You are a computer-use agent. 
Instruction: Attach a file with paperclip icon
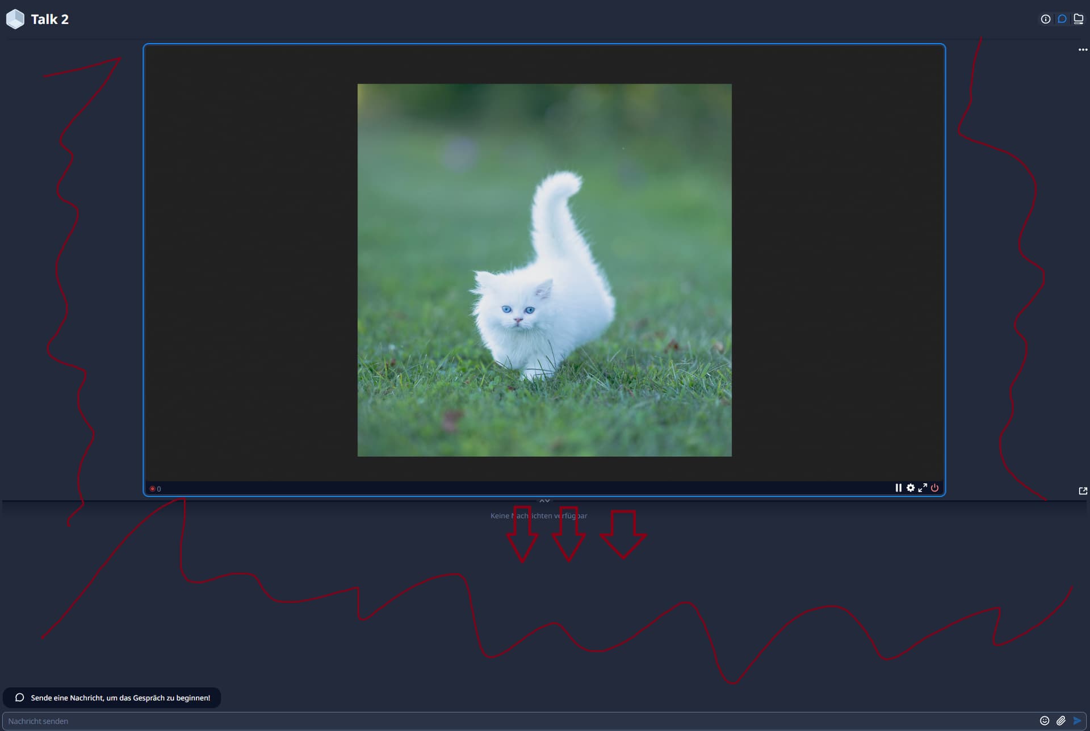1060,721
